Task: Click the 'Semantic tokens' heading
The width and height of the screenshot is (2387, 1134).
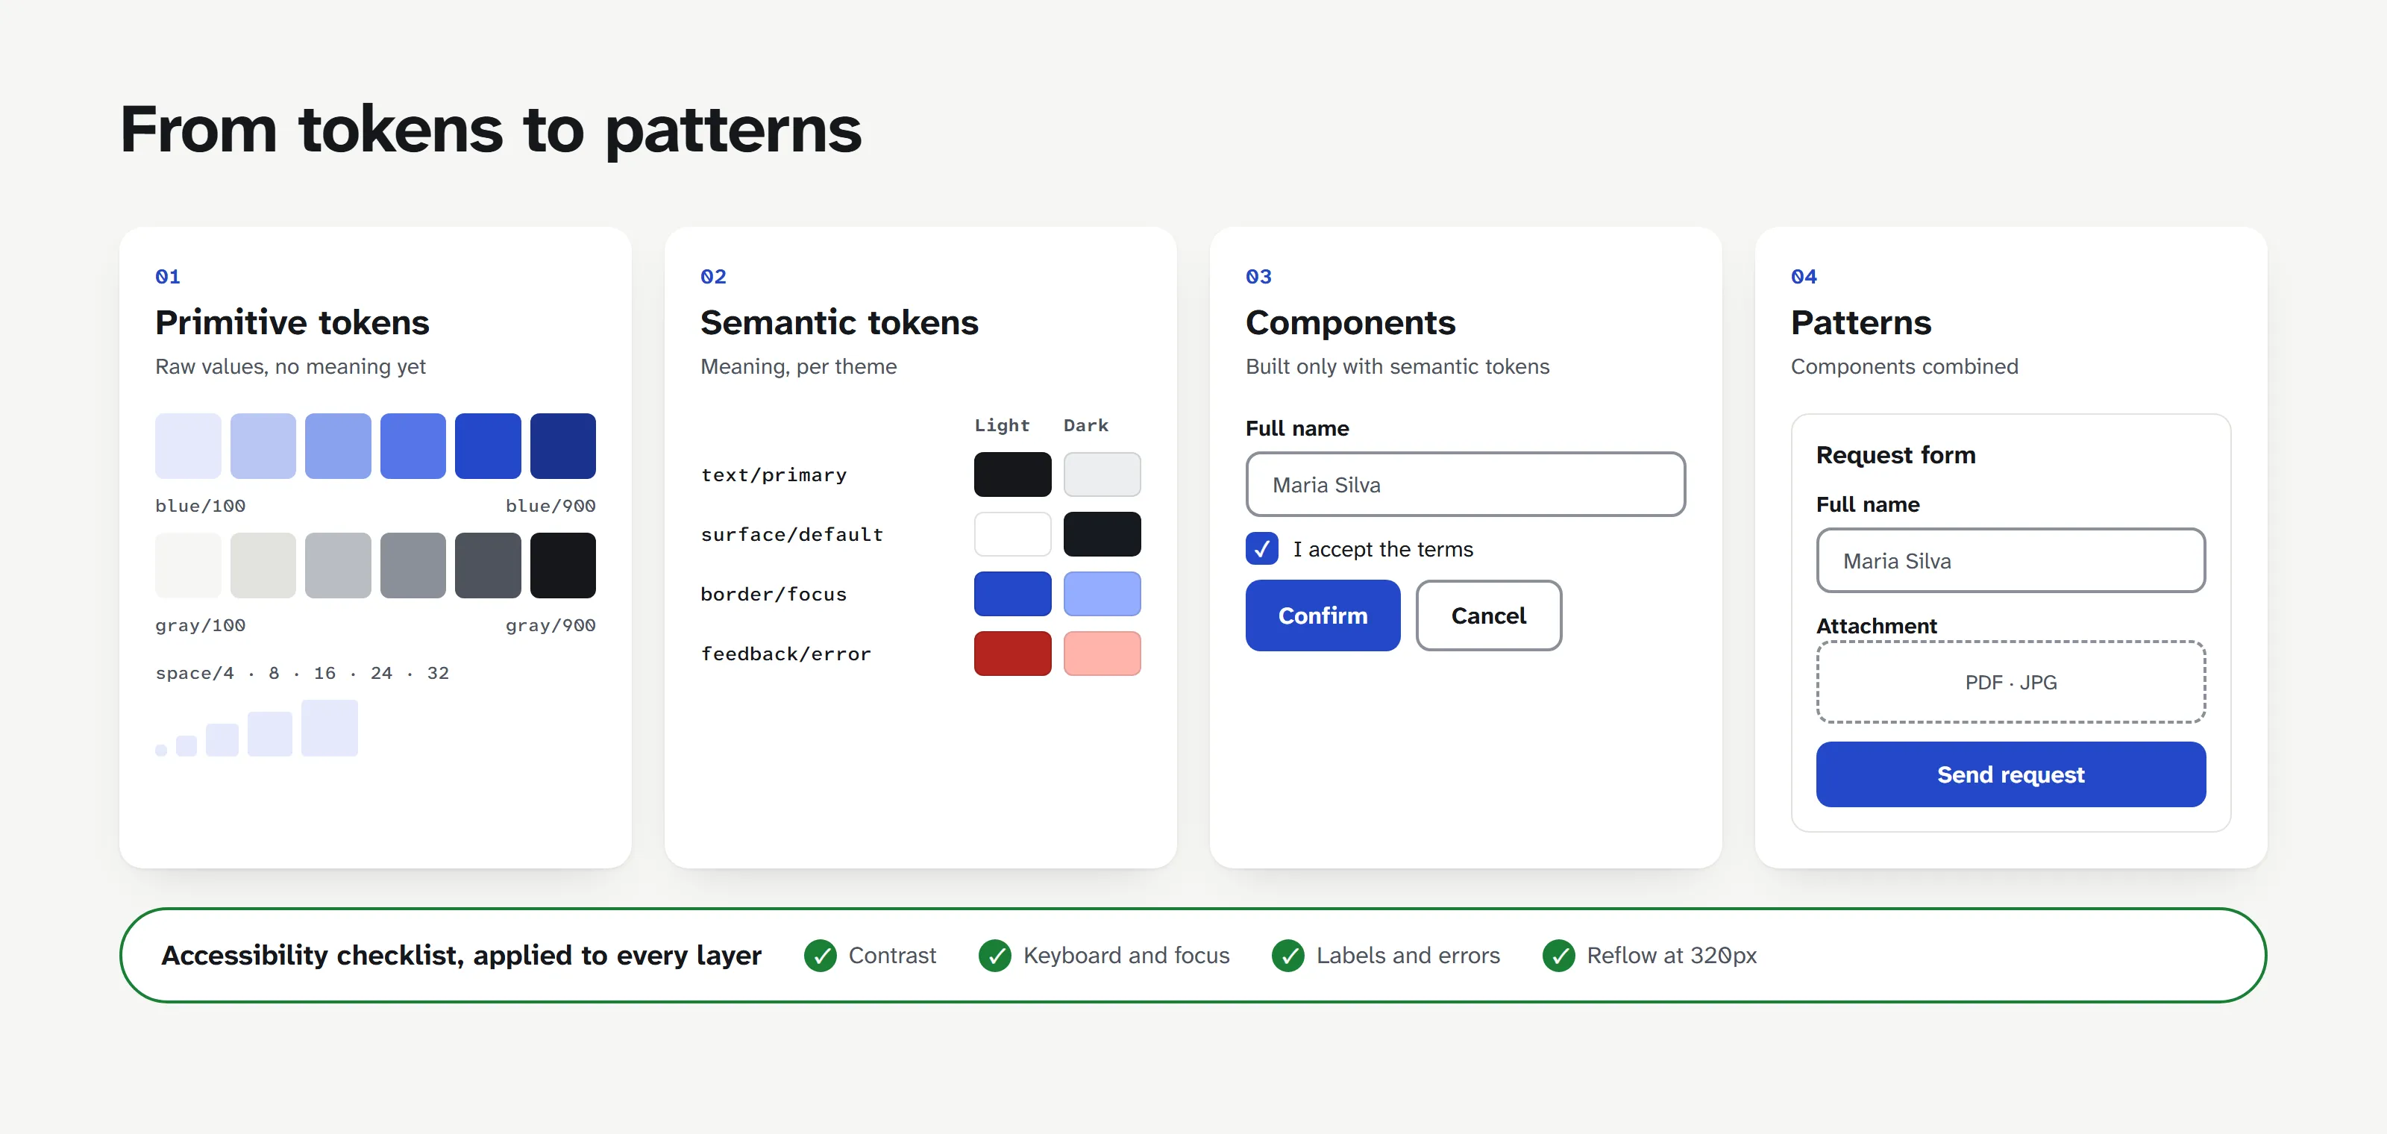Action: (838, 322)
